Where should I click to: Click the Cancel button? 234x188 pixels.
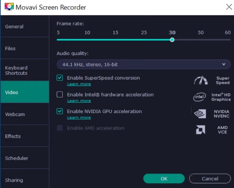pyautogui.click(x=210, y=179)
